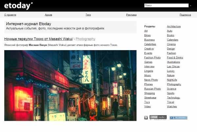
Task: Click the search arrow next to Поиск field
Action: [190, 6]
